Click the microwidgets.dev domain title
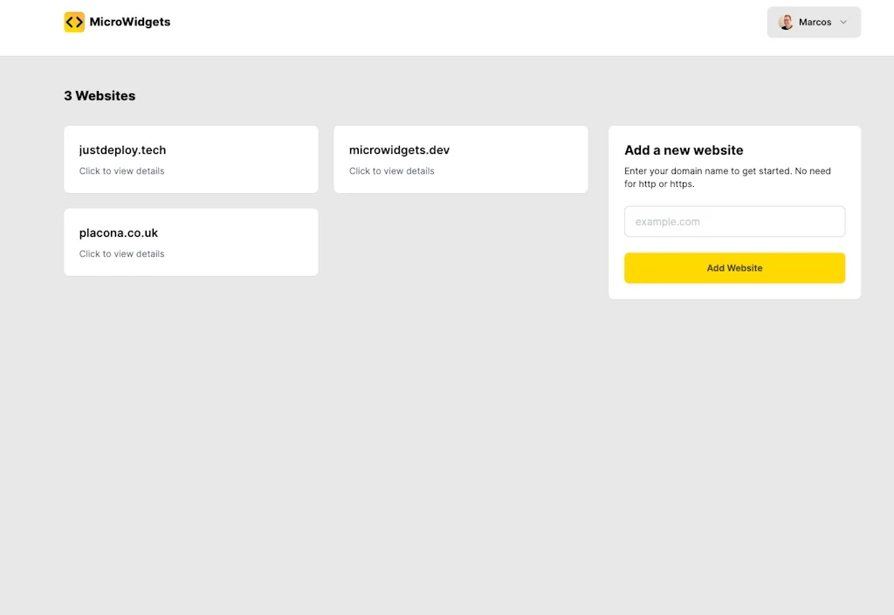 click(399, 150)
